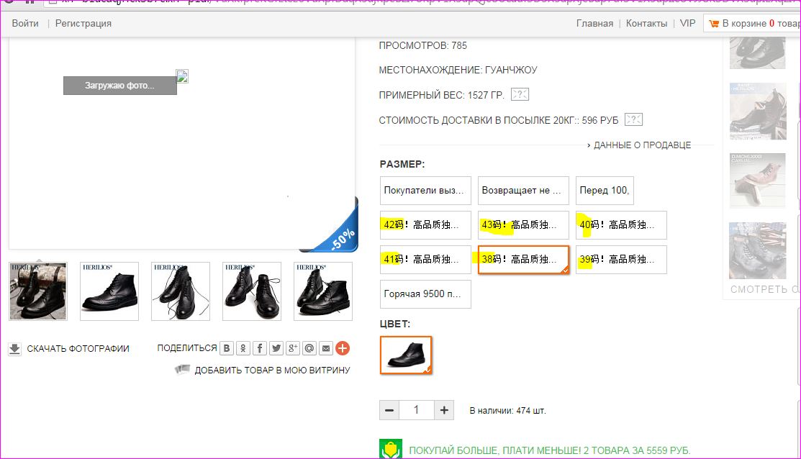Share on Twitter icon
The height and width of the screenshot is (459, 801).
[276, 348]
